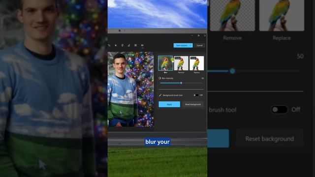
Task: Select the large Remove parrot thumbnail in the magnified panel
Action: pyautogui.click(x=232, y=15)
